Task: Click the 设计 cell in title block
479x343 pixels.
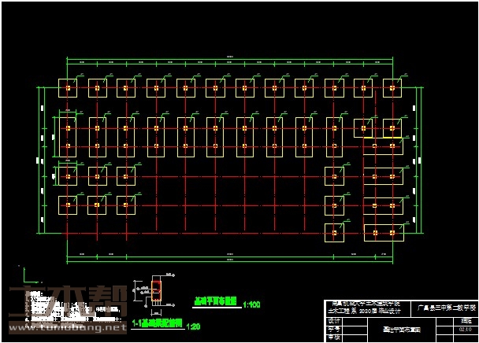Action: (x=332, y=321)
